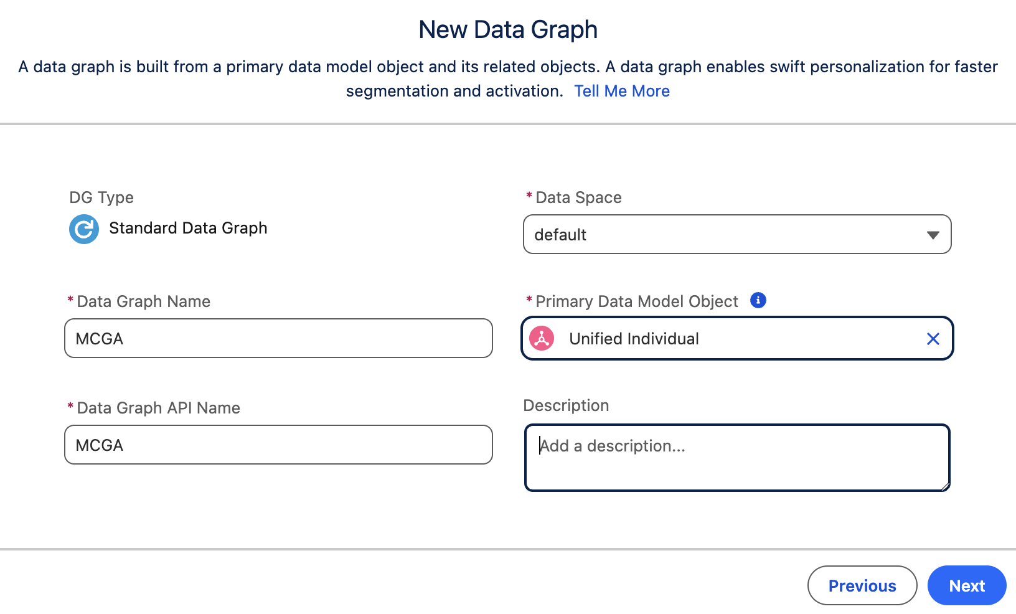Click the Primary Data Model Object label

point(636,301)
